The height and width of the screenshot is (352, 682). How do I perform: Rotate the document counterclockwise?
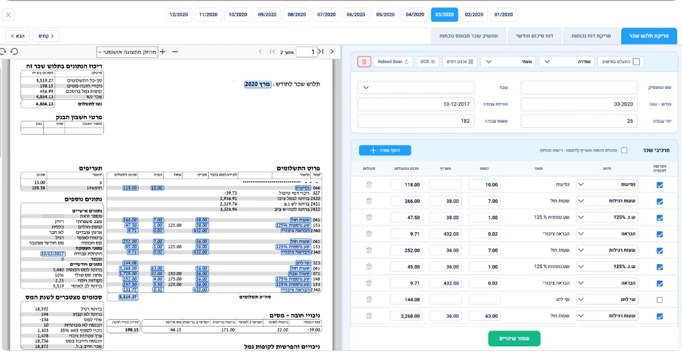point(14,52)
